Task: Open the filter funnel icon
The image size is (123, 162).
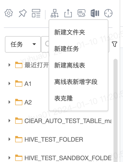Action: [115, 44]
